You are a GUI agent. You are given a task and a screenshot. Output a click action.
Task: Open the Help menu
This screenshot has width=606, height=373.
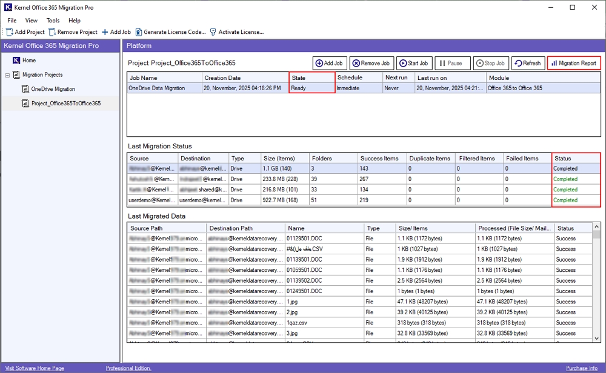tap(75, 21)
